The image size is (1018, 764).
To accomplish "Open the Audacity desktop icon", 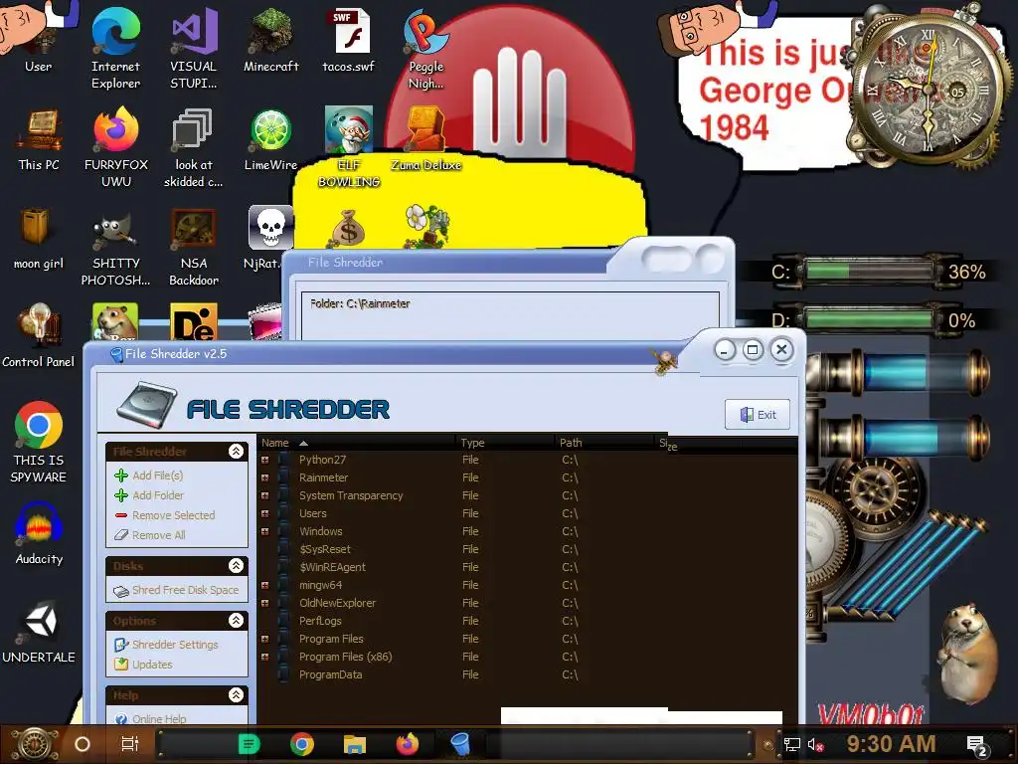I will (x=39, y=533).
